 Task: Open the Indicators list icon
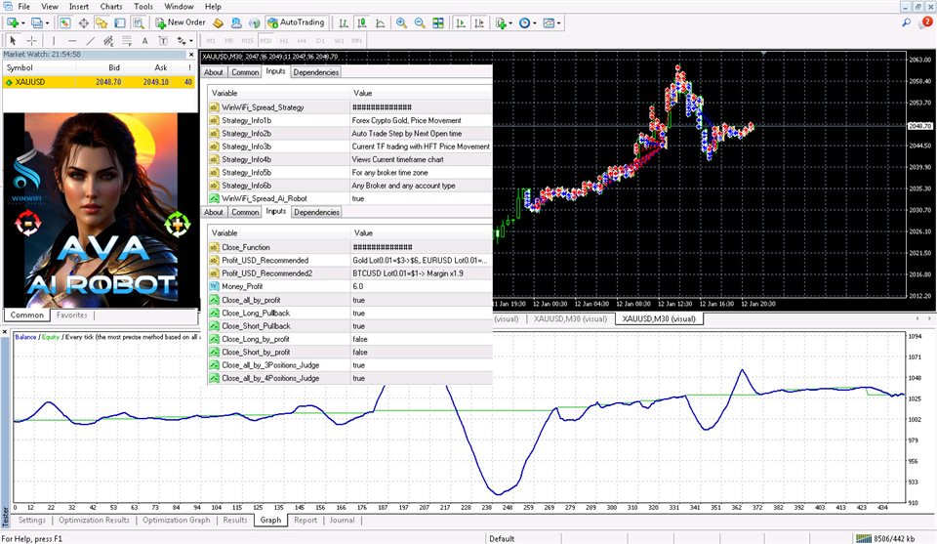coord(501,22)
